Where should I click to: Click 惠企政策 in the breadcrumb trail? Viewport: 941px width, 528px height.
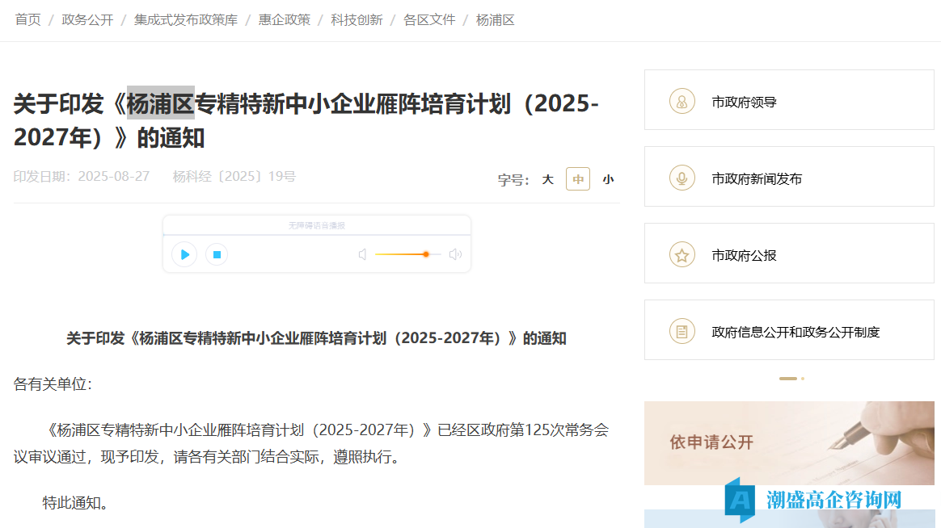click(x=284, y=19)
